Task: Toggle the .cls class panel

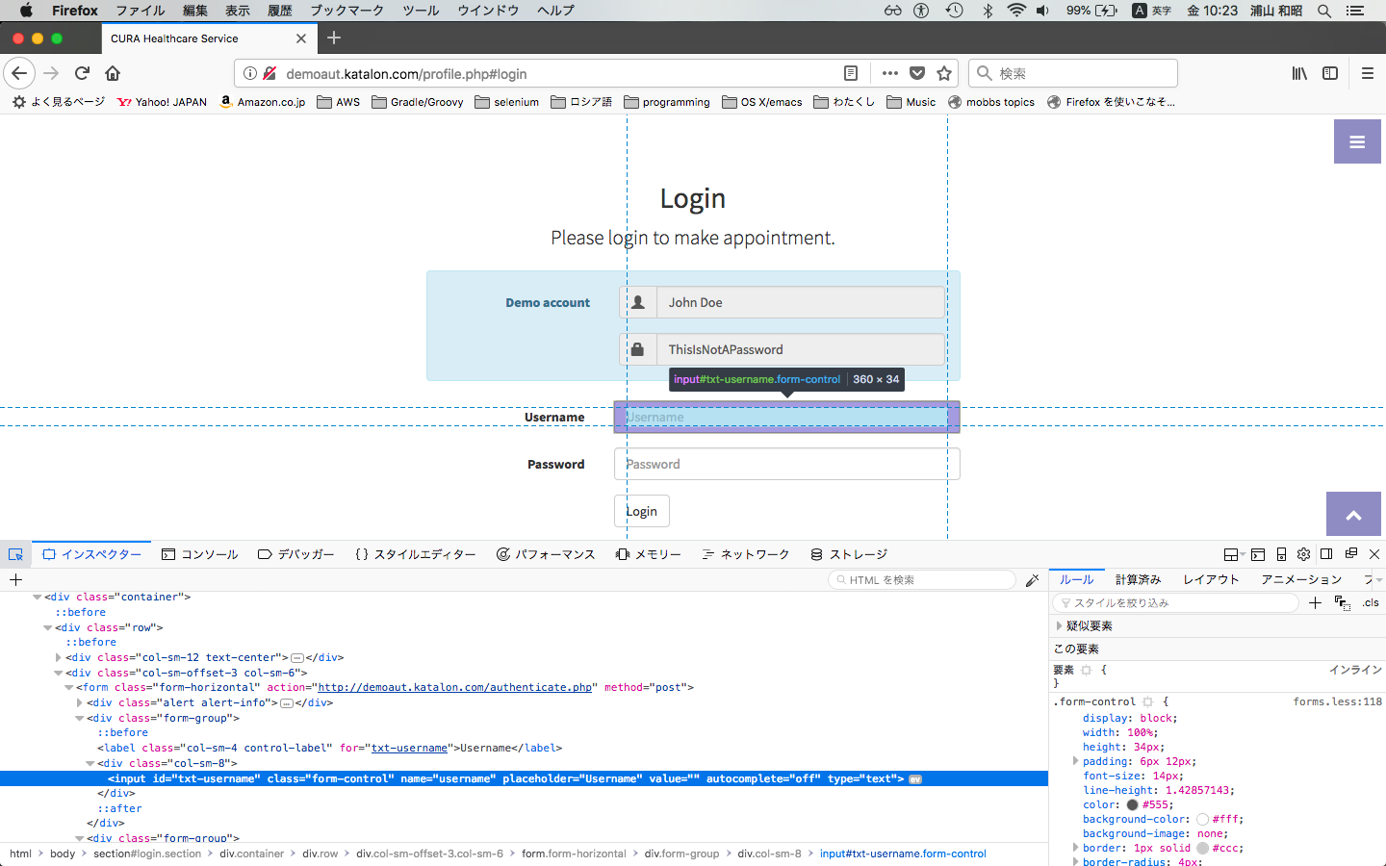Action: click(1371, 602)
